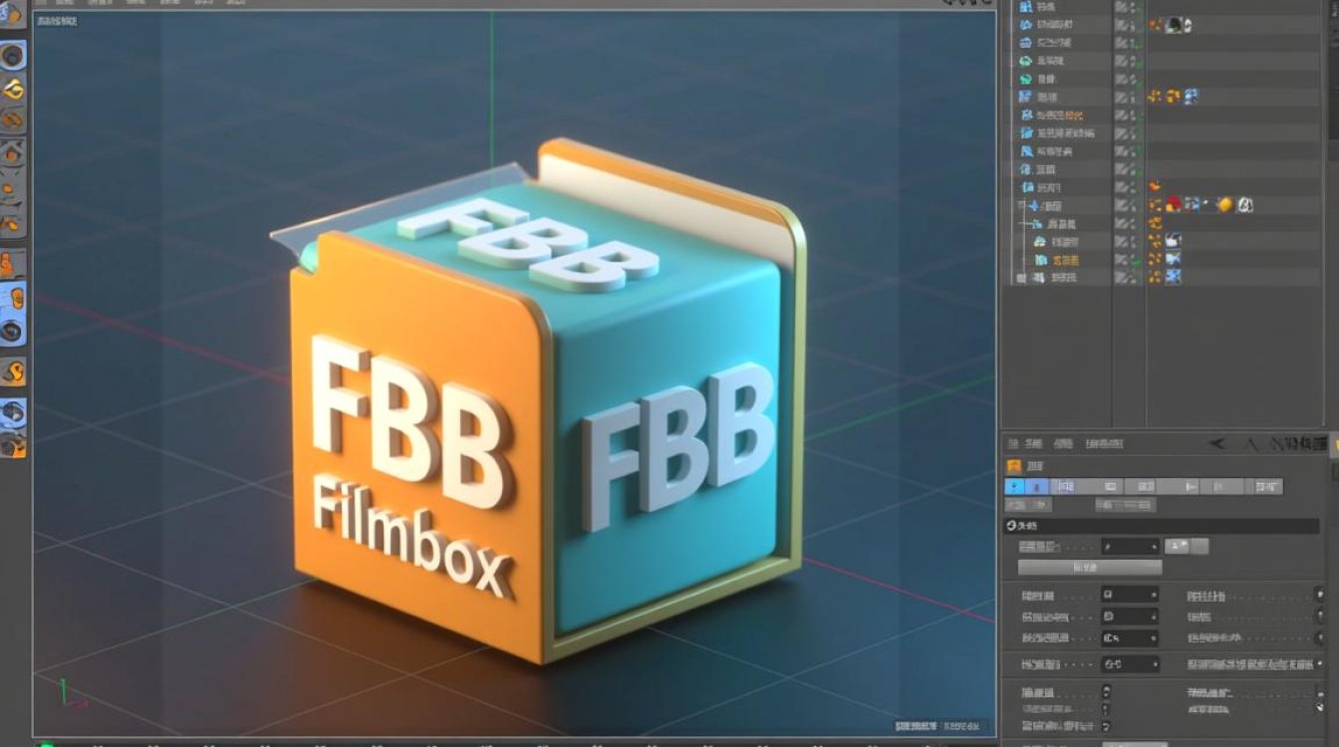The image size is (1339, 747).
Task: Click the white FBB text on cube's orange face
Action: (411, 420)
